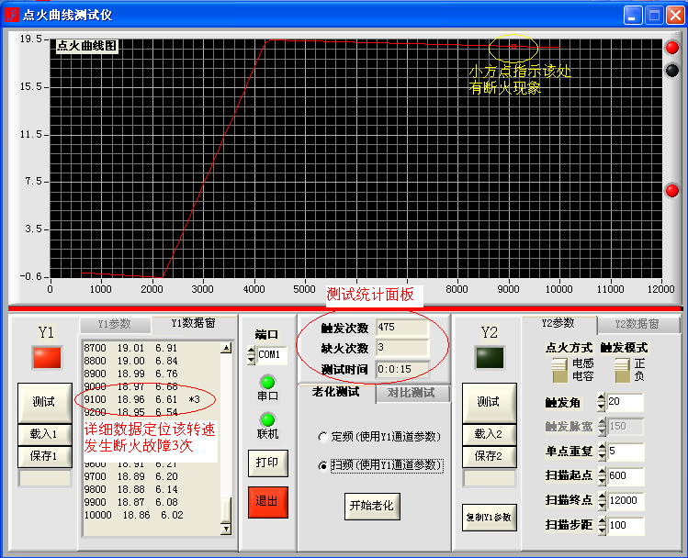
Task: Click the black indicator beside chart
Action: [x=671, y=70]
